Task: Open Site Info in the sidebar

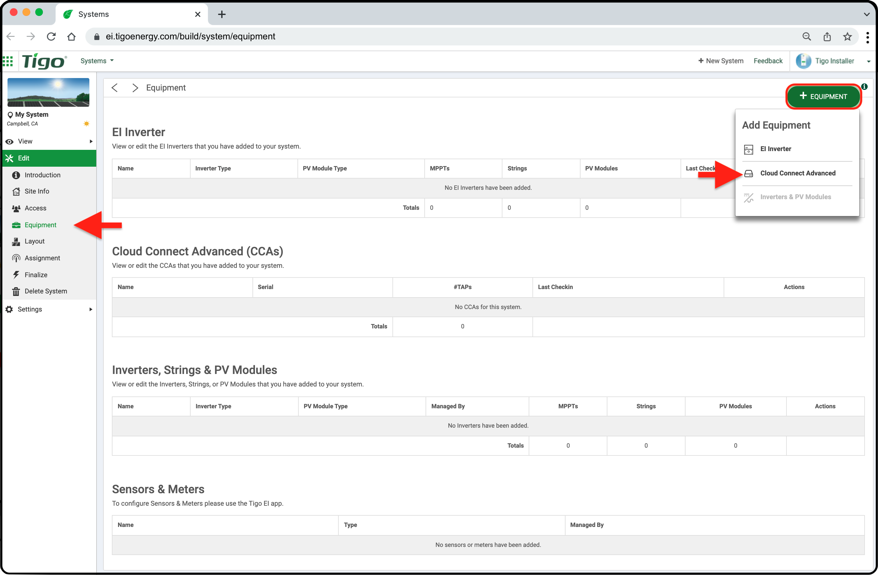Action: click(37, 191)
